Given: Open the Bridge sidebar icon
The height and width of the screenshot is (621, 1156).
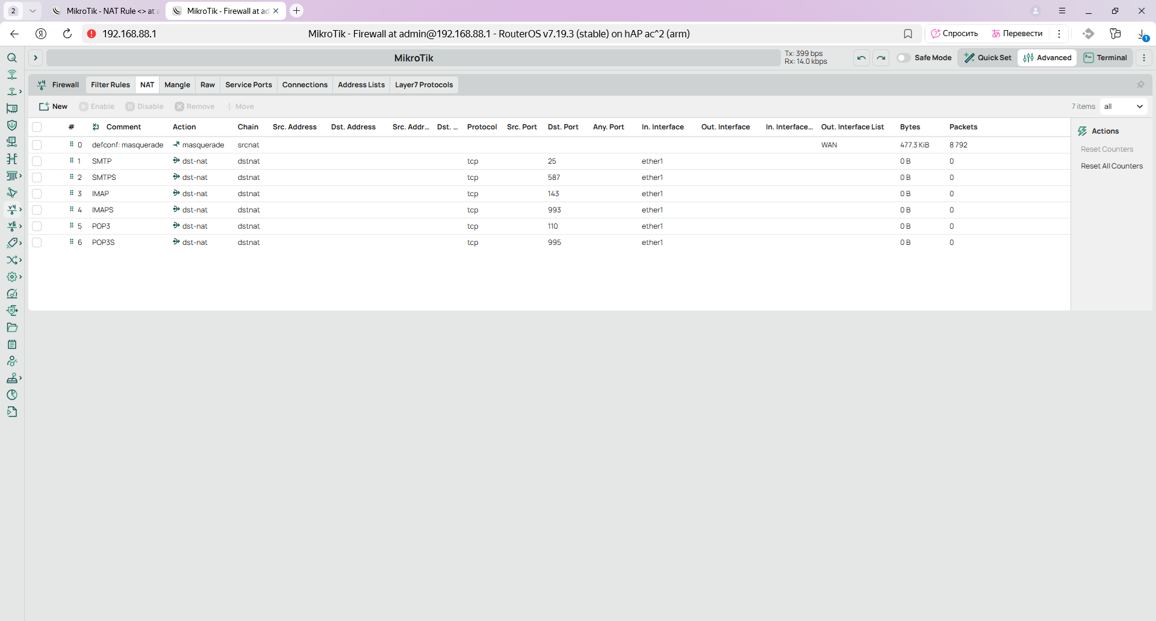Looking at the screenshot, I should click(11, 159).
